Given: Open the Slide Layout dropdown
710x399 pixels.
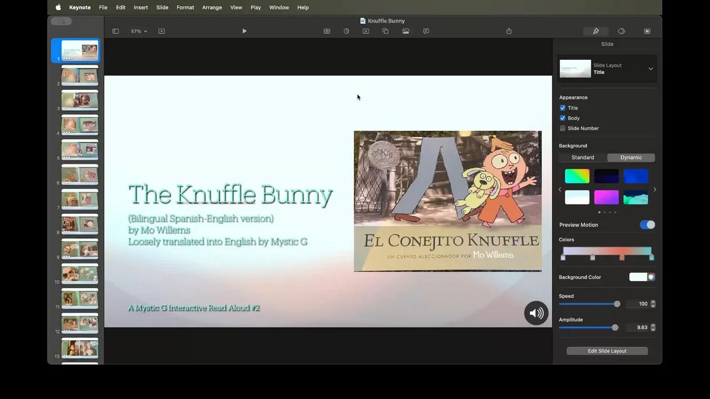Looking at the screenshot, I should point(650,68).
